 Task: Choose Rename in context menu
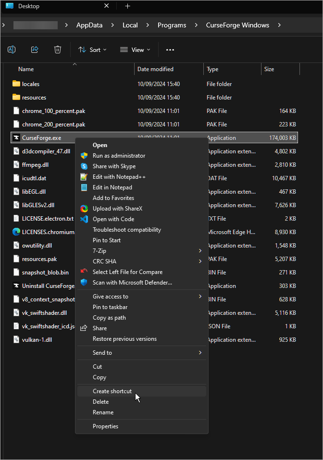click(142, 412)
